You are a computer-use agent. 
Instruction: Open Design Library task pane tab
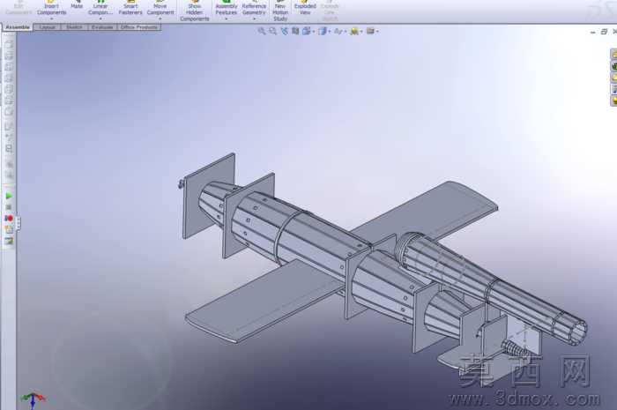coord(613,66)
